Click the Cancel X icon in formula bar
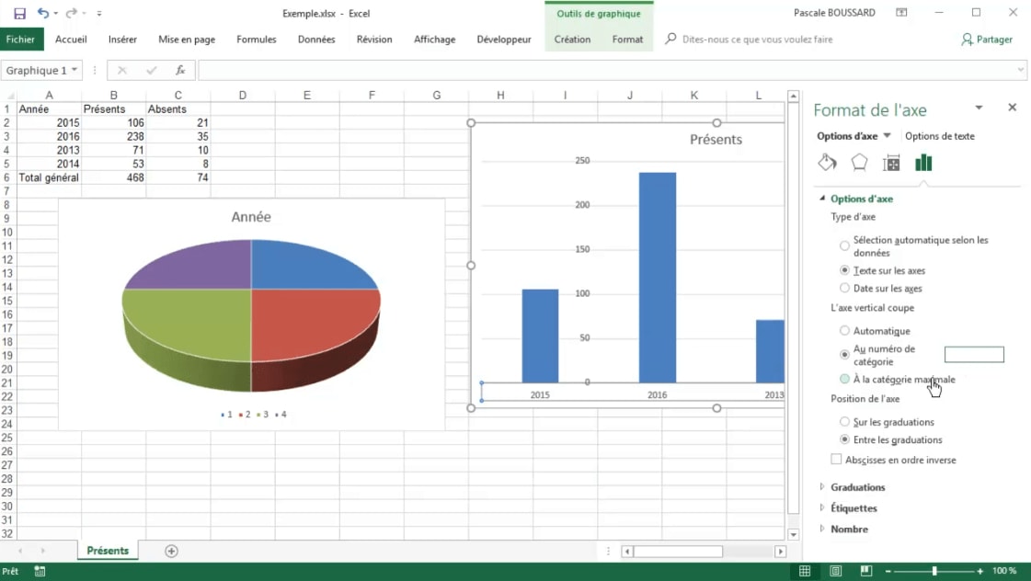Viewport: 1031px width, 581px height. [121, 70]
